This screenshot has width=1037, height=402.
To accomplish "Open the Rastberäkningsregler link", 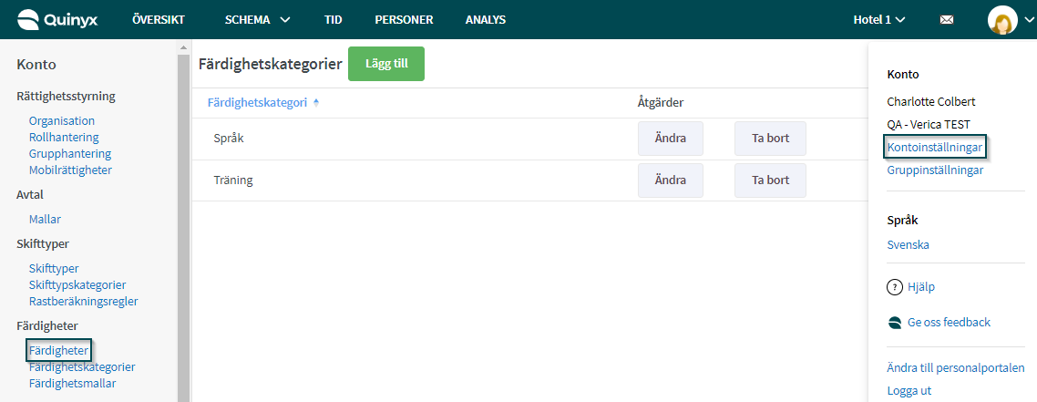I will pyautogui.click(x=83, y=301).
